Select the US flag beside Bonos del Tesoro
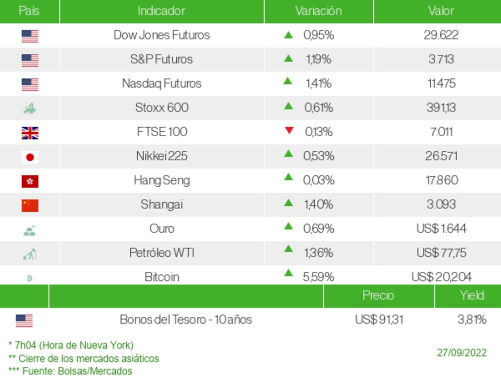501x388 pixels. pos(24,320)
